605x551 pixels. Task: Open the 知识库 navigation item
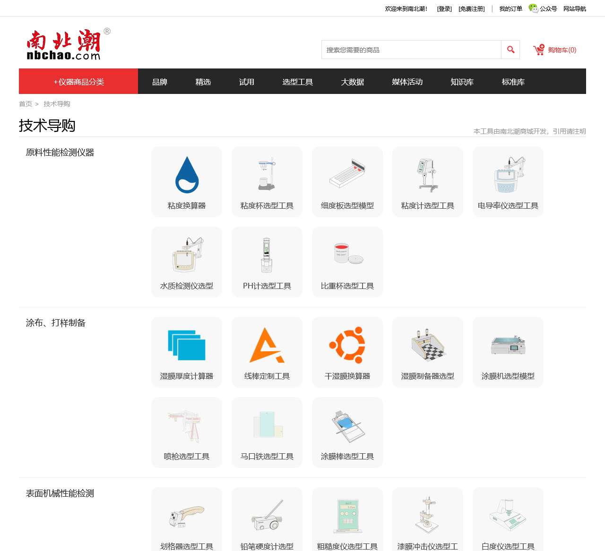pos(462,82)
